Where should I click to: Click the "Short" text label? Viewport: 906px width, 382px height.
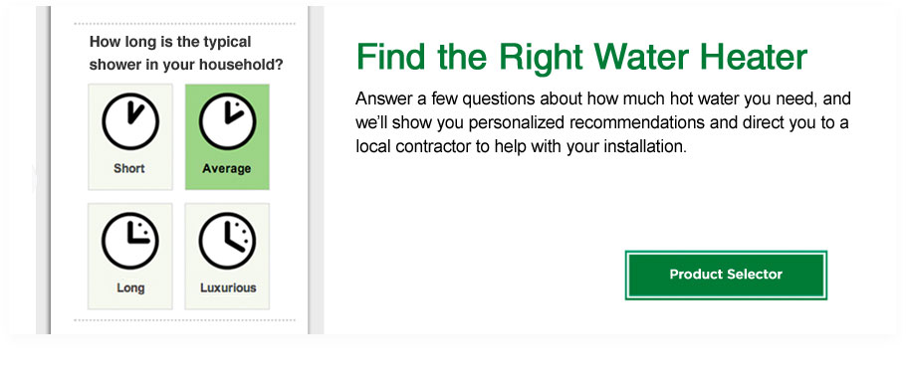(x=128, y=168)
